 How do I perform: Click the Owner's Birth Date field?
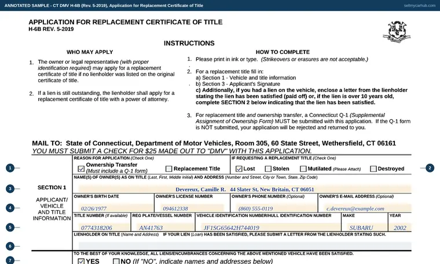(116, 208)
